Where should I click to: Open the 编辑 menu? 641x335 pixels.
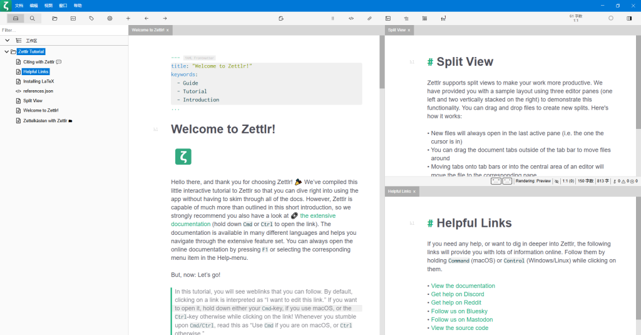coord(34,6)
